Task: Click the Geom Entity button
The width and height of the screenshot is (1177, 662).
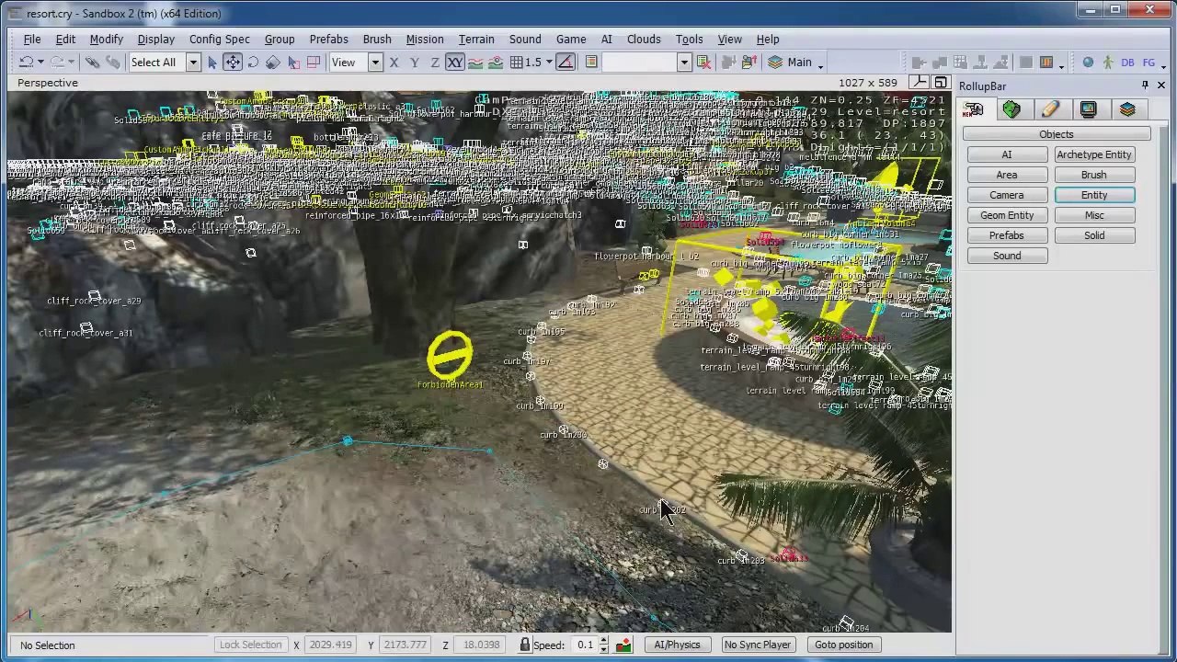Action: [x=1007, y=215]
